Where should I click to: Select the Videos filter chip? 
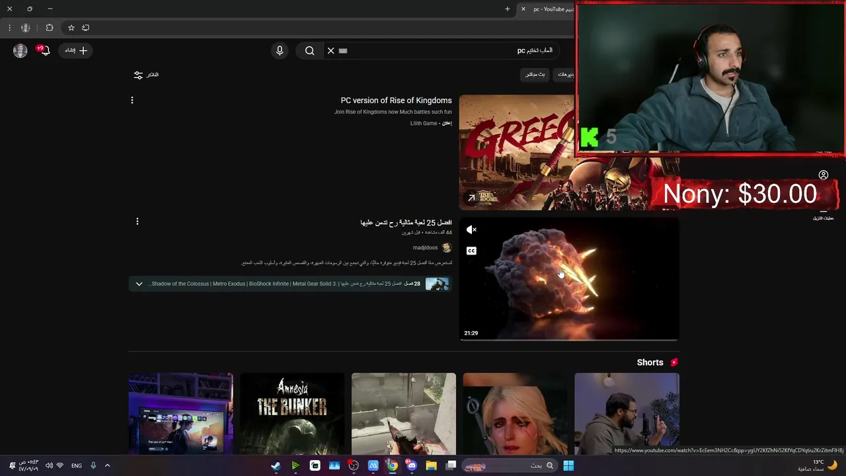coord(565,74)
